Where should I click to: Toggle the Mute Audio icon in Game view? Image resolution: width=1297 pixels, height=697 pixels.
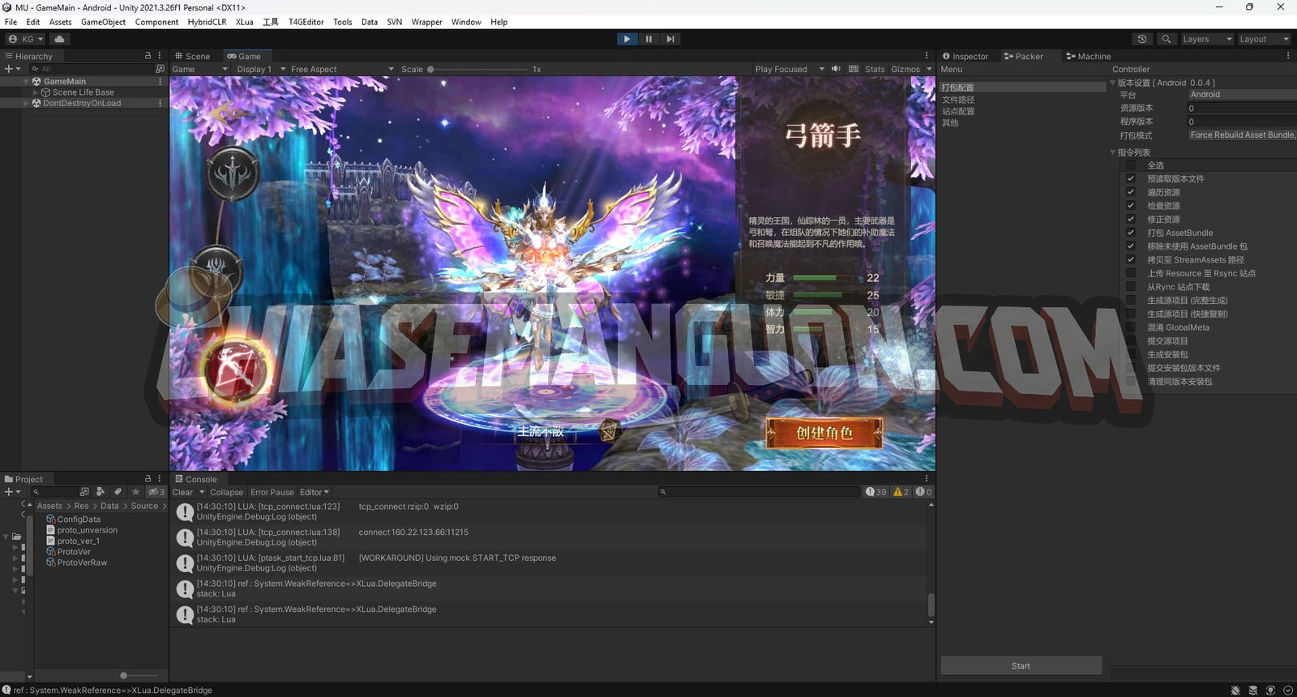click(x=836, y=69)
